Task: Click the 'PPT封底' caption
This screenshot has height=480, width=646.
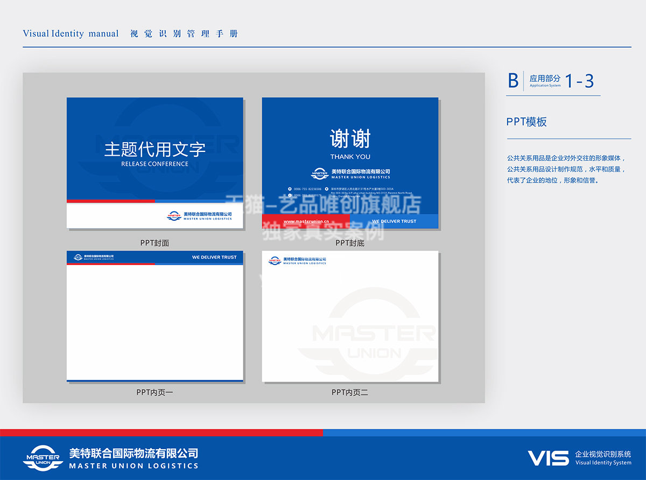Action: click(350, 243)
